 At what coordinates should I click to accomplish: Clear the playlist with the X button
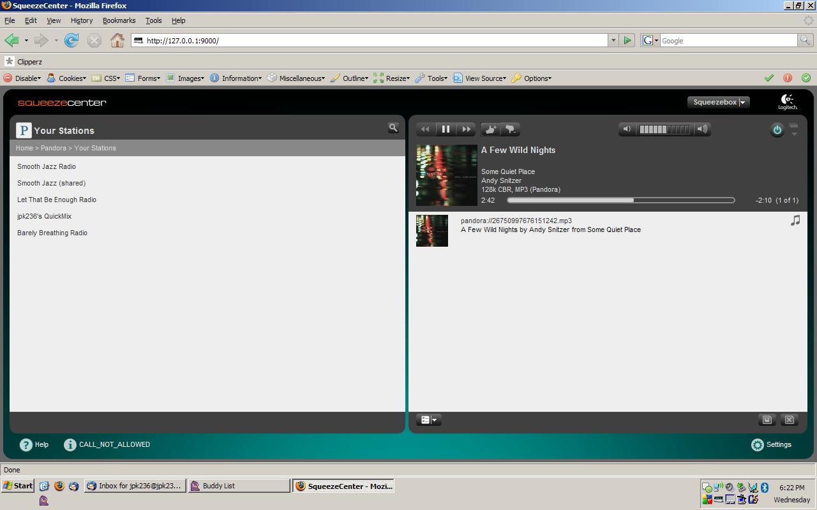[x=790, y=419]
